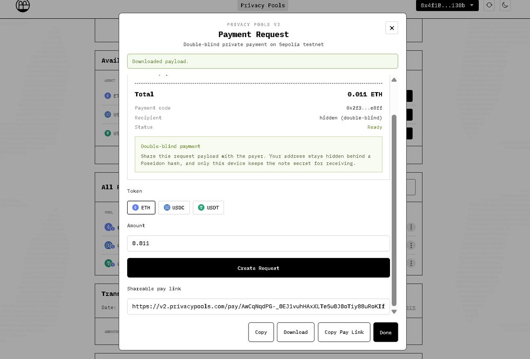This screenshot has height=359, width=530.
Task: Click the Amount input field
Action: click(258, 243)
